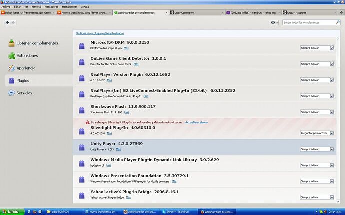Click the Microsoft DRM plugin icon

(82, 46)
